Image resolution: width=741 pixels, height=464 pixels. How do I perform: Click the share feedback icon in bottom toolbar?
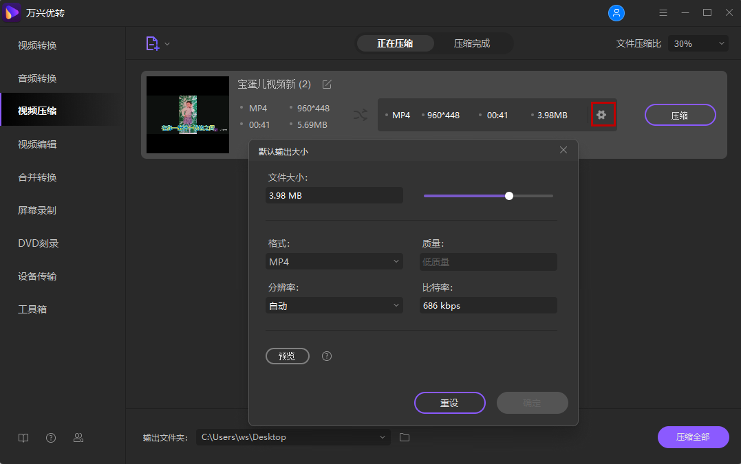(x=78, y=437)
